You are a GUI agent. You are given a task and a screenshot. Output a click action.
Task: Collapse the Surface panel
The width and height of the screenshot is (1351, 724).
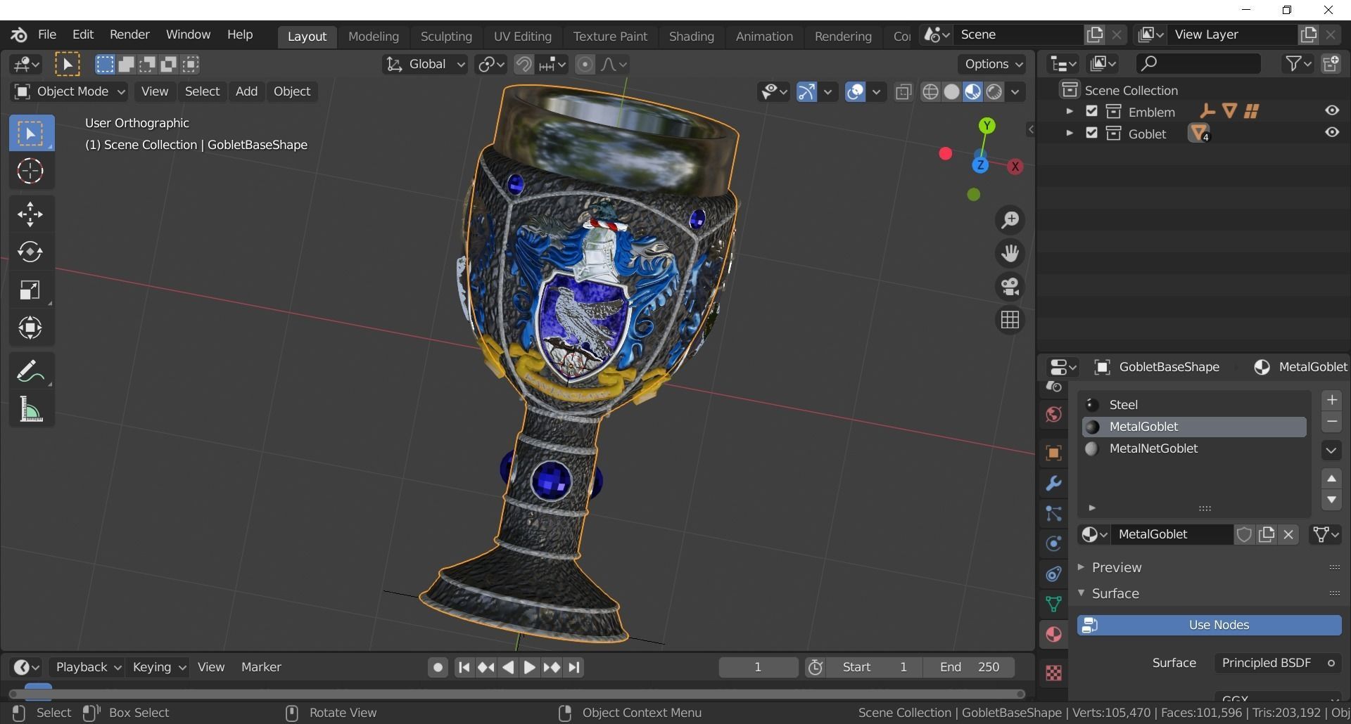(x=1082, y=593)
